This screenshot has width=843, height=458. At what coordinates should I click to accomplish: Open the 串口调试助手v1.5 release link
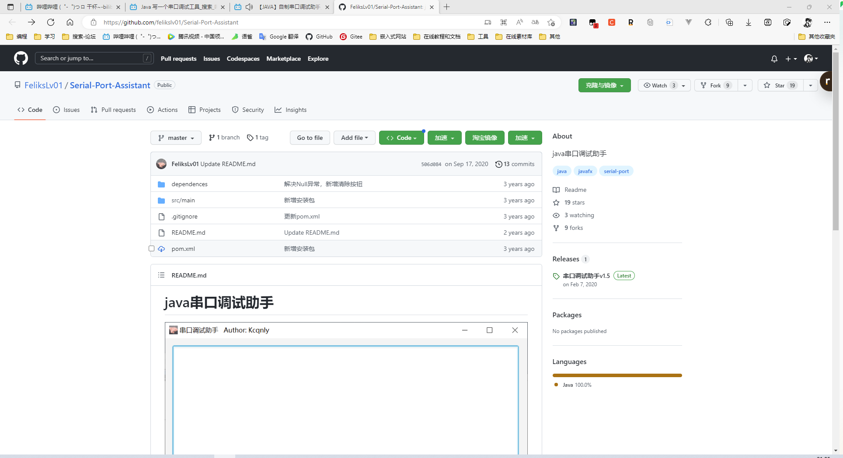click(x=586, y=276)
